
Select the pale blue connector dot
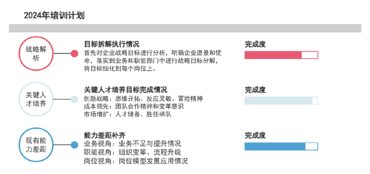75,99
